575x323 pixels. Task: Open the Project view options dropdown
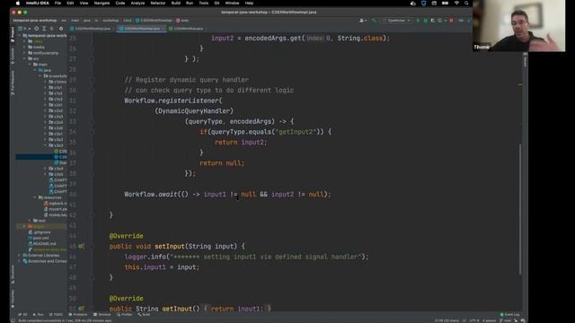pyautogui.click(x=25, y=28)
